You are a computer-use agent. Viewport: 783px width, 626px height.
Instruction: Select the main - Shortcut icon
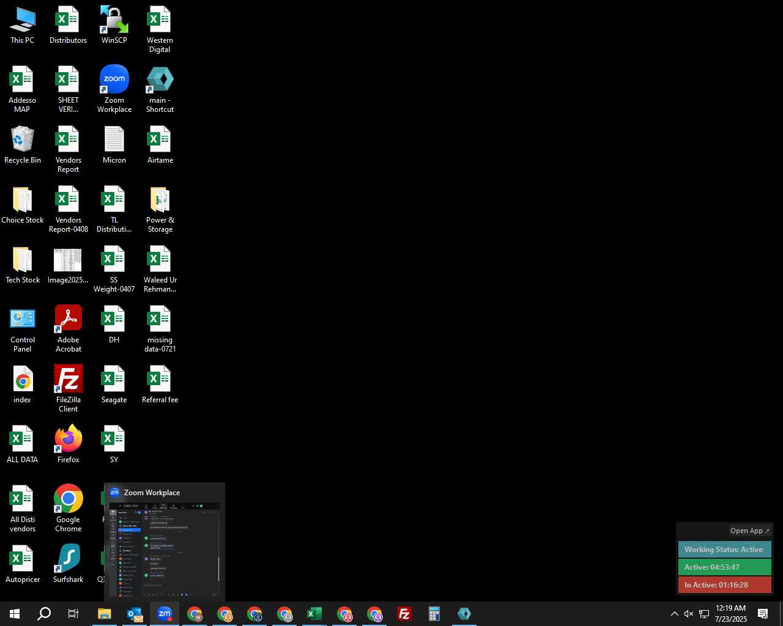click(160, 90)
